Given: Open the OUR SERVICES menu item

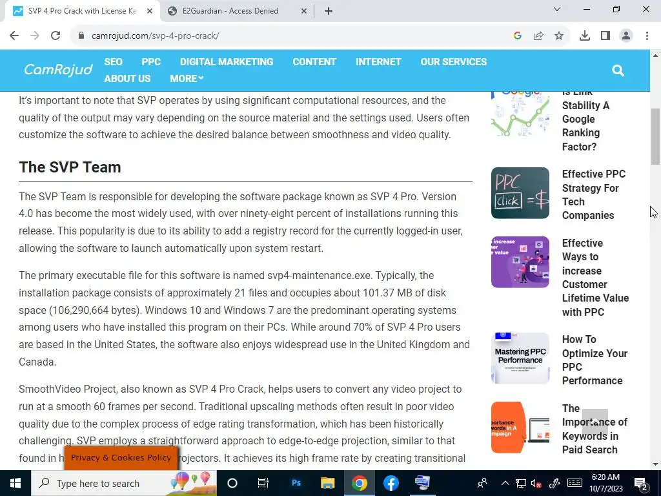Looking at the screenshot, I should (454, 61).
